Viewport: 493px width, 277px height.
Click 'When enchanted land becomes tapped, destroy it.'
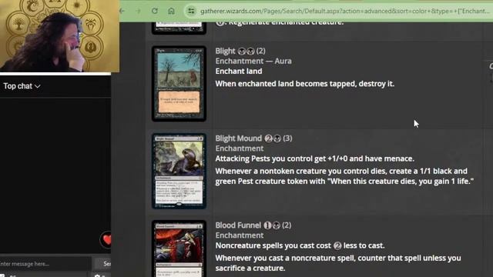click(305, 84)
